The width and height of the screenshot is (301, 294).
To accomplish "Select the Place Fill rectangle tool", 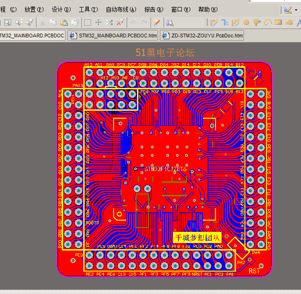I will [278, 22].
